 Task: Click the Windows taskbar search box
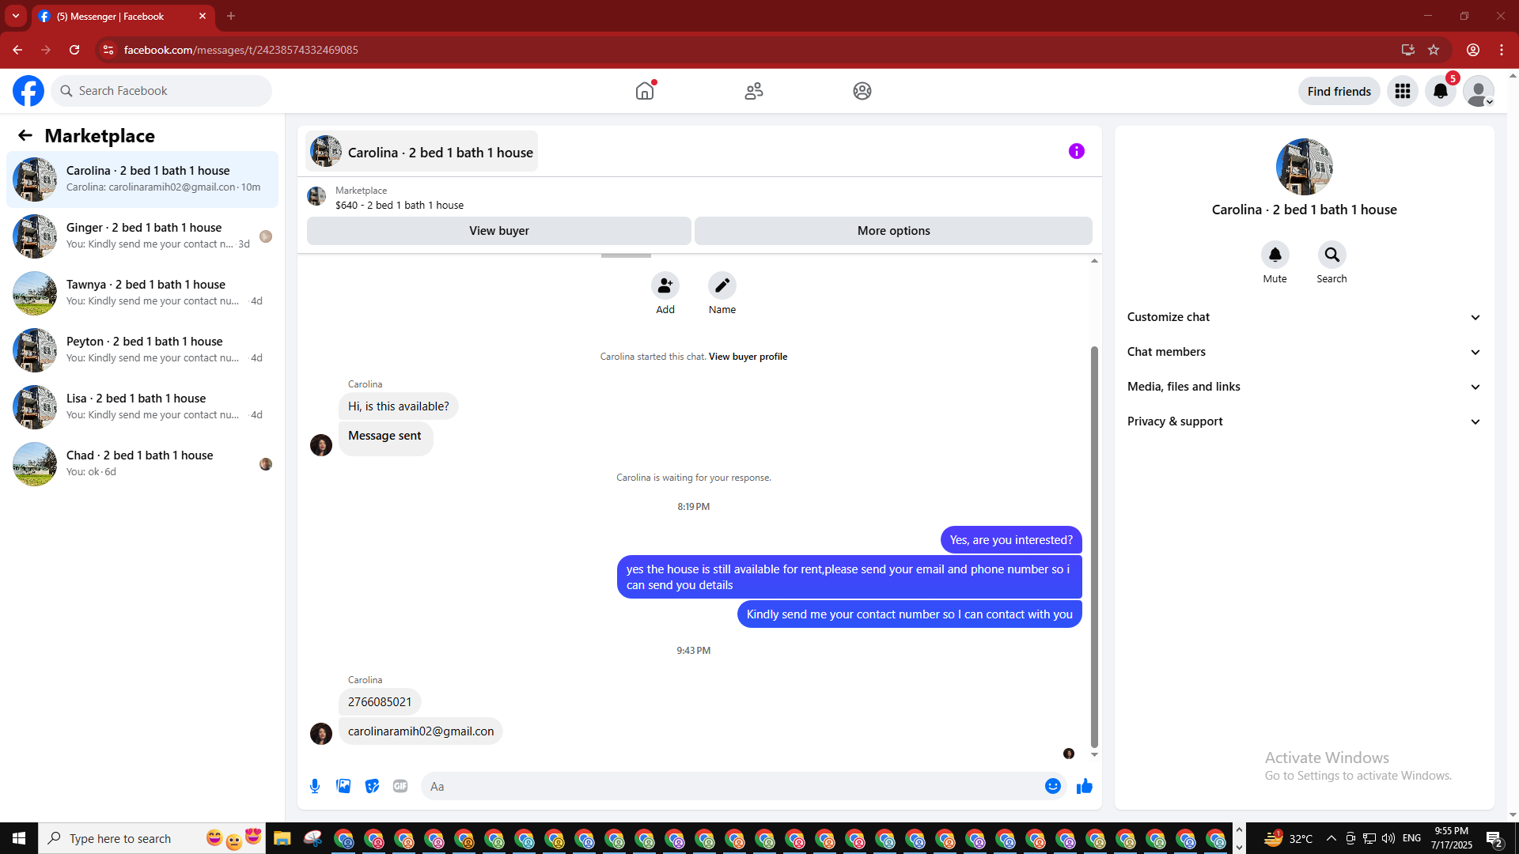pyautogui.click(x=150, y=838)
